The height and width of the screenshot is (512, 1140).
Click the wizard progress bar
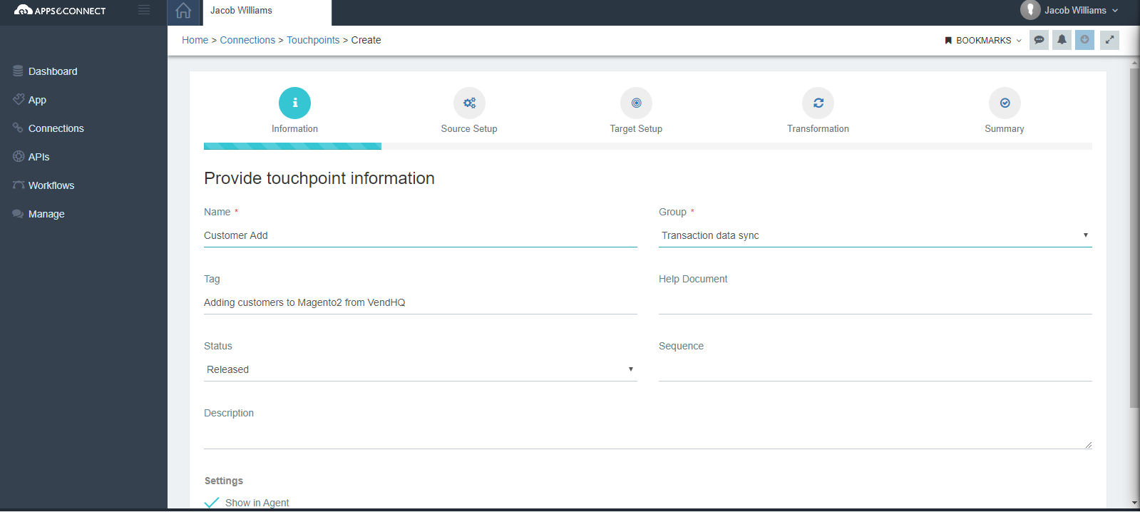(648, 146)
